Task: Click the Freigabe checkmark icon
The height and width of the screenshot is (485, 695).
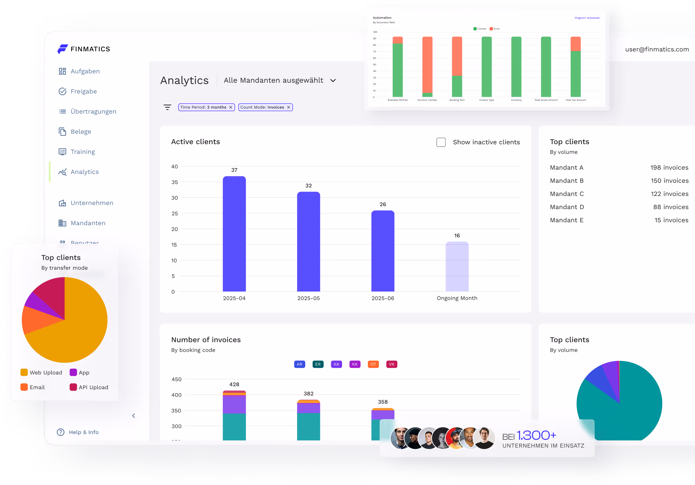Action: tap(62, 91)
